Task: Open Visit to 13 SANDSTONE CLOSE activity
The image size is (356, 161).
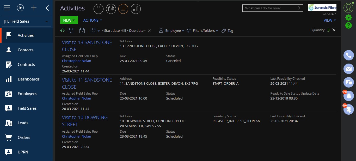Action: [87, 46]
